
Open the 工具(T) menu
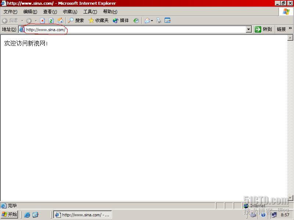click(90, 12)
